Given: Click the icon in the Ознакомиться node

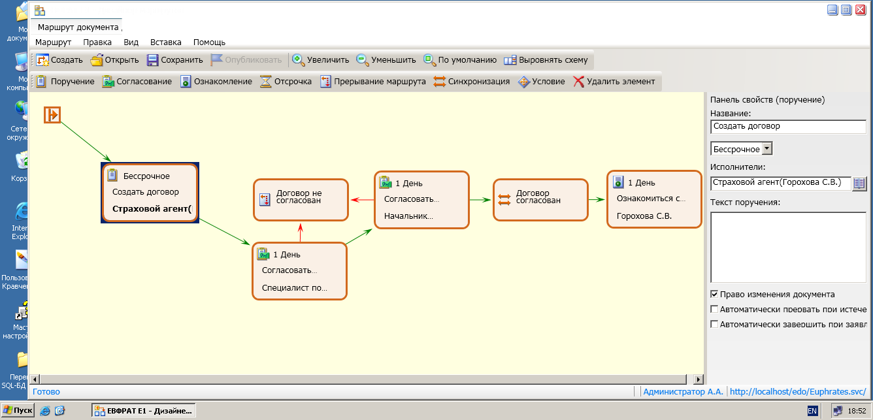Looking at the screenshot, I should point(619,182).
